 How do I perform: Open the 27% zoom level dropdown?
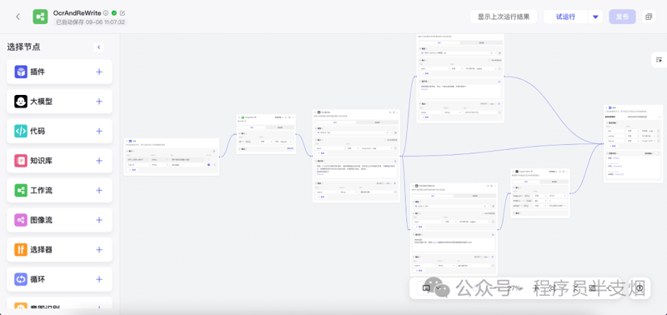coord(514,287)
